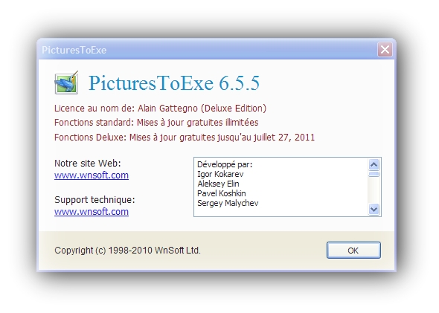Select Aleksey Elin in the developer list

[x=218, y=184]
